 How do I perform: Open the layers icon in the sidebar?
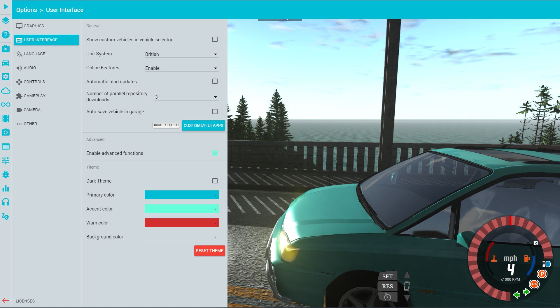pyautogui.click(x=6, y=21)
